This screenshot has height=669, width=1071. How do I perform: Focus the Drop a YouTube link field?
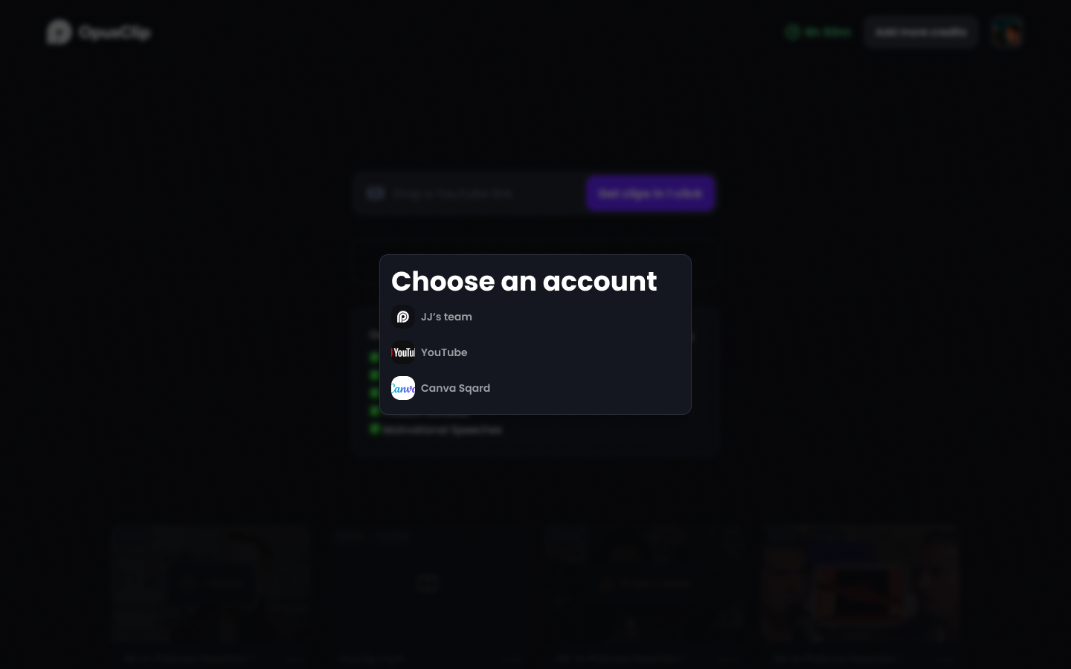[470, 193]
